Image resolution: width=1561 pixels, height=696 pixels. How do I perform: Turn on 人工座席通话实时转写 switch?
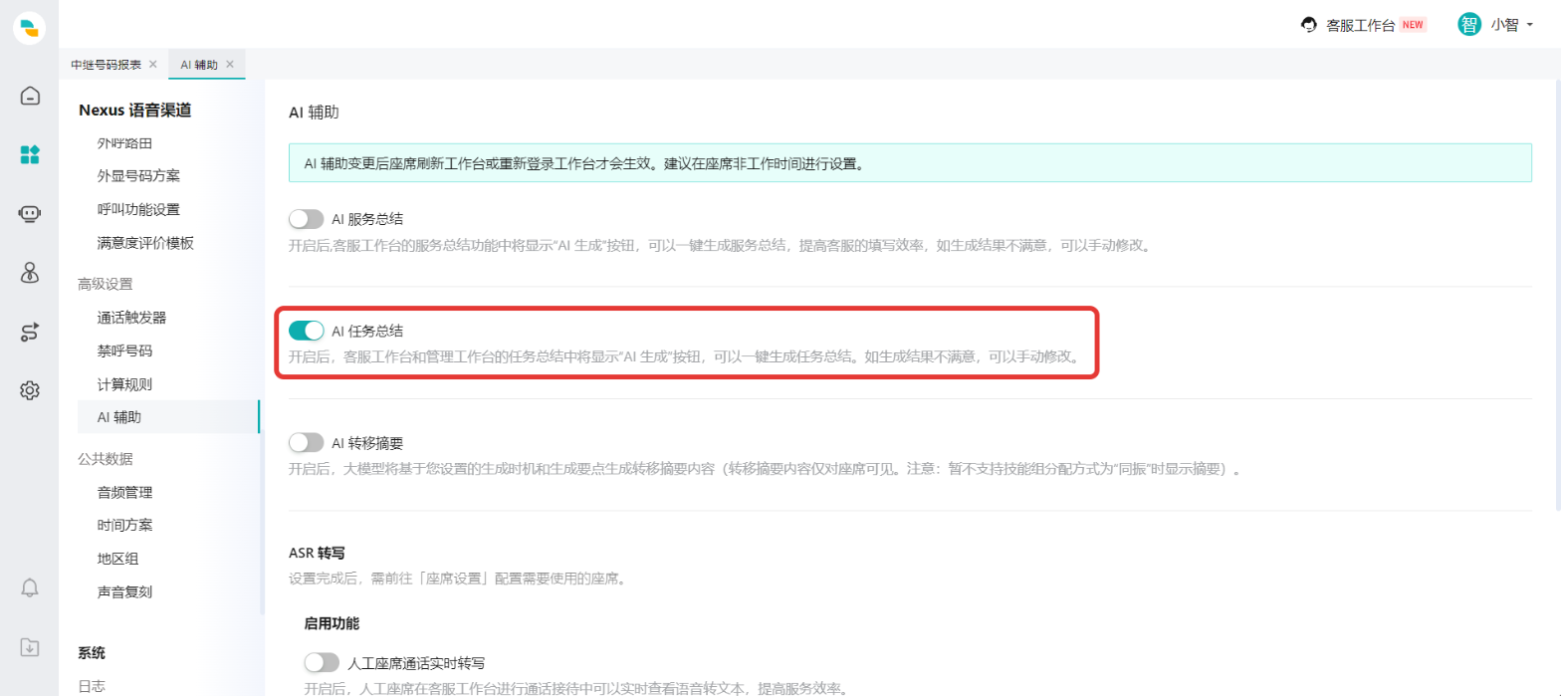coord(323,662)
